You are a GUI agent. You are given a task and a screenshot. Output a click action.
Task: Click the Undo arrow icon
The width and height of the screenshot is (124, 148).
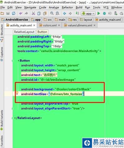[21, 13]
